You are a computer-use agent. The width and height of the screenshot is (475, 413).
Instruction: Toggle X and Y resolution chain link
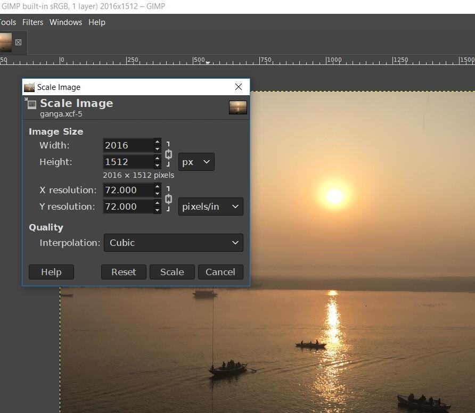168,199
